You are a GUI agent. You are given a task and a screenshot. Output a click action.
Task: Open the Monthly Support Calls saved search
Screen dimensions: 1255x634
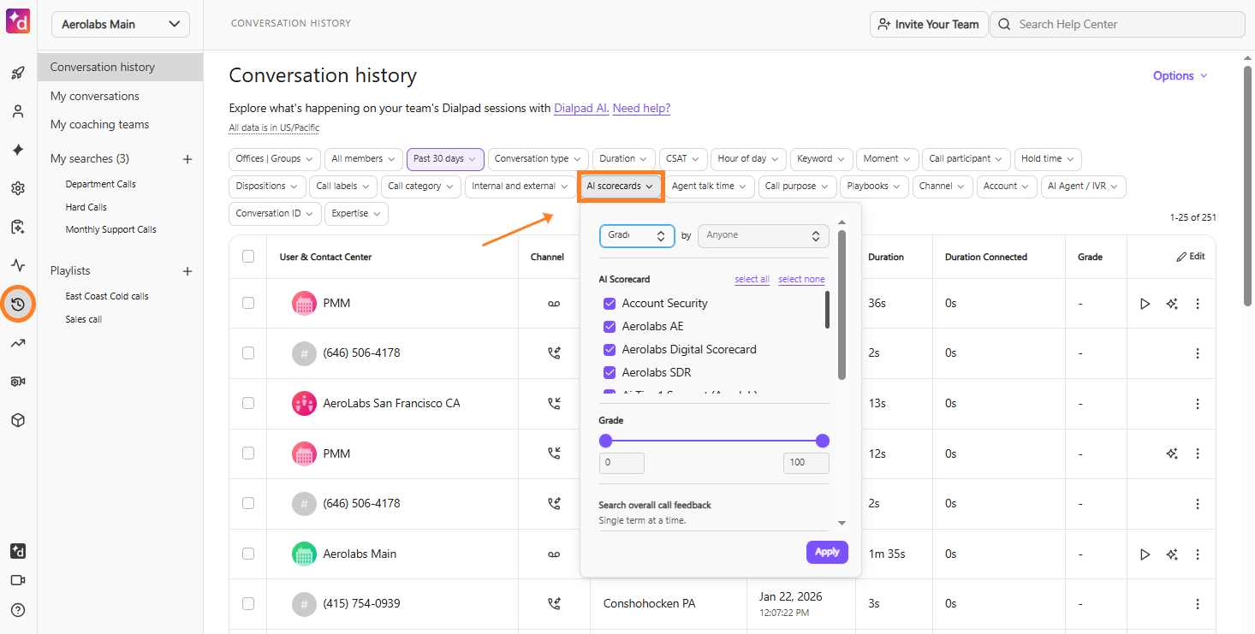point(110,230)
